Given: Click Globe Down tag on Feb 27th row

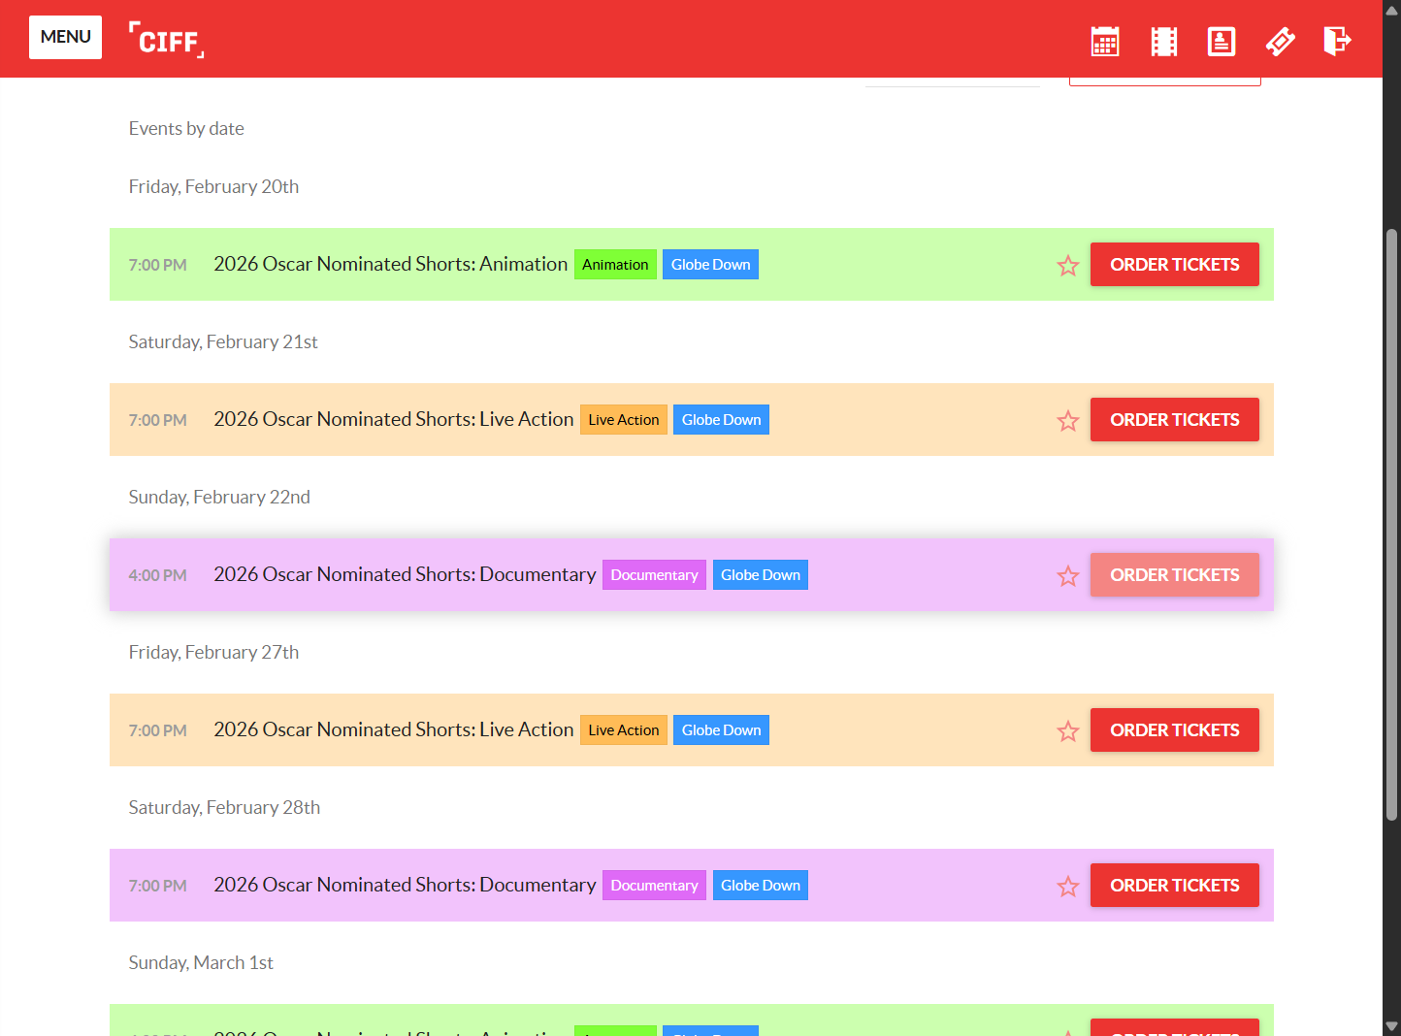Looking at the screenshot, I should pos(721,729).
